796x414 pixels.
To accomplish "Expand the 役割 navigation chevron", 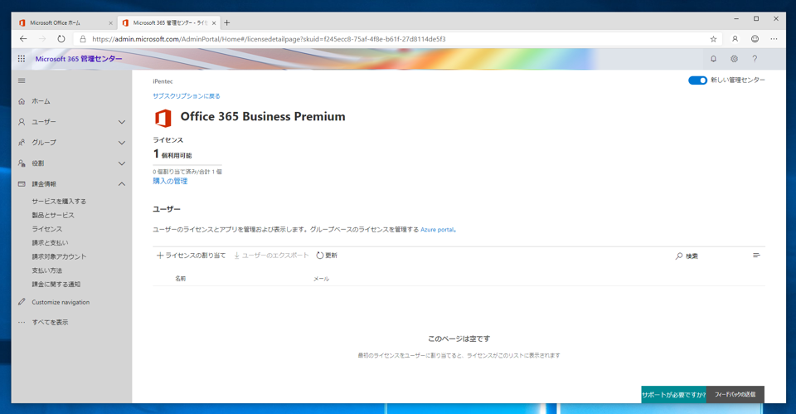I will click(122, 163).
